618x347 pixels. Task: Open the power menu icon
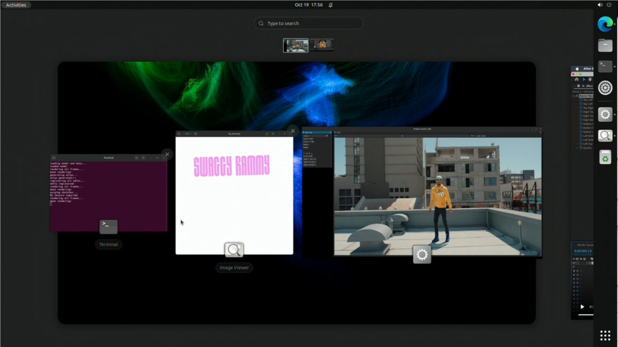click(x=609, y=5)
